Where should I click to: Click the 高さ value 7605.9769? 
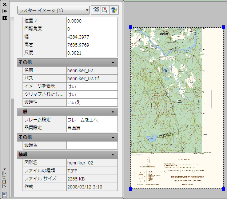pyautogui.click(x=92, y=45)
